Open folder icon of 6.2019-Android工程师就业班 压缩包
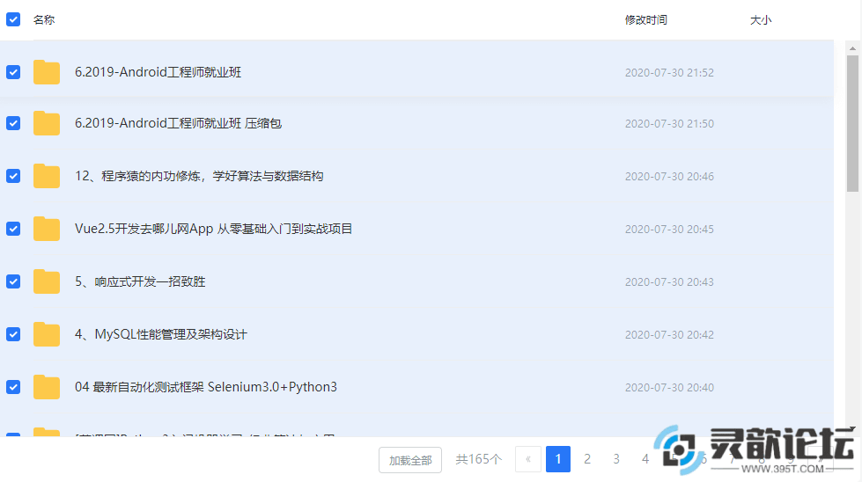This screenshot has width=862, height=482. click(x=47, y=123)
